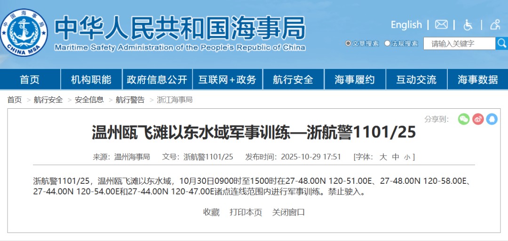508x241 pixels.
Task: Click the 分享到 label
Action: (x=437, y=119)
